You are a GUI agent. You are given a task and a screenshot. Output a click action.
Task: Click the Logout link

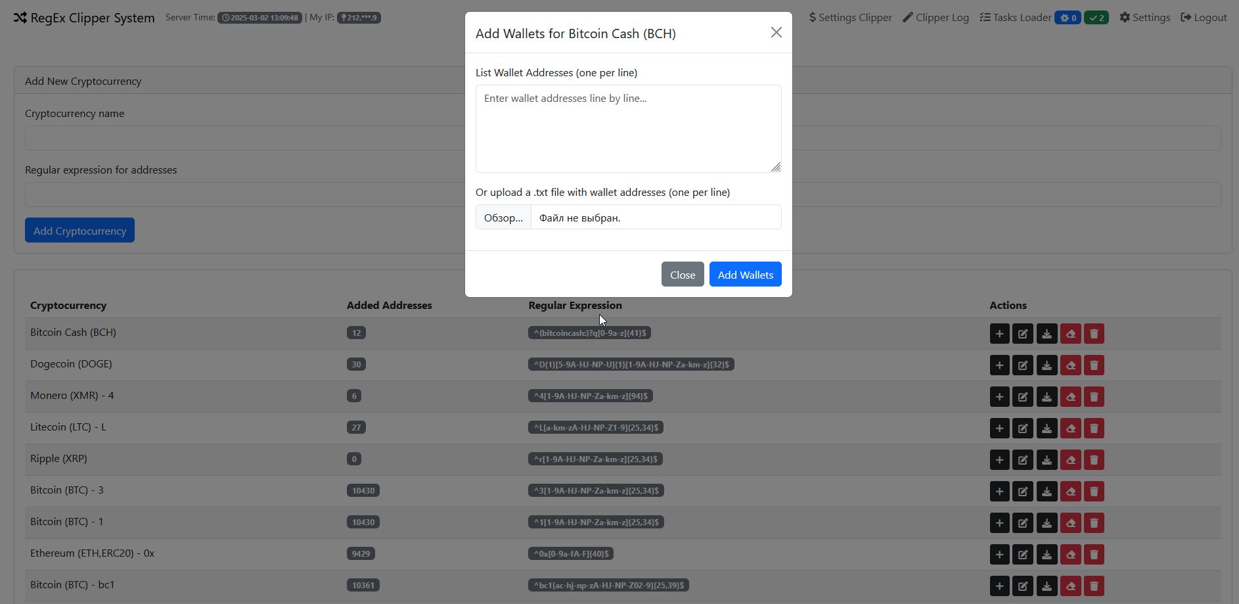click(x=1204, y=18)
